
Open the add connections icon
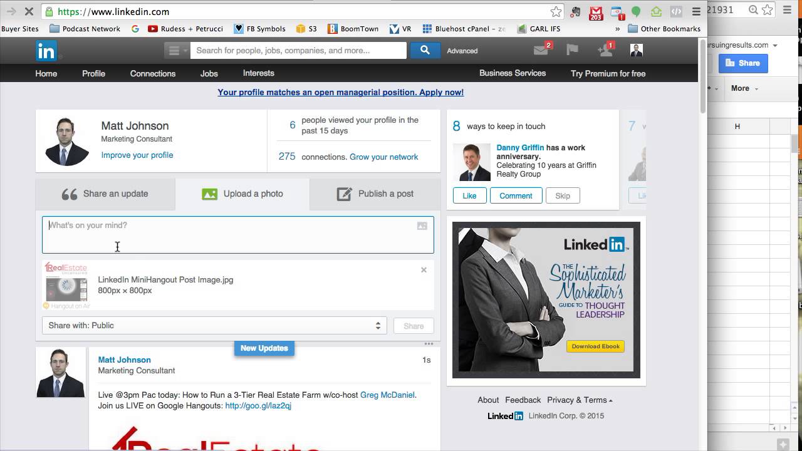[x=605, y=50]
